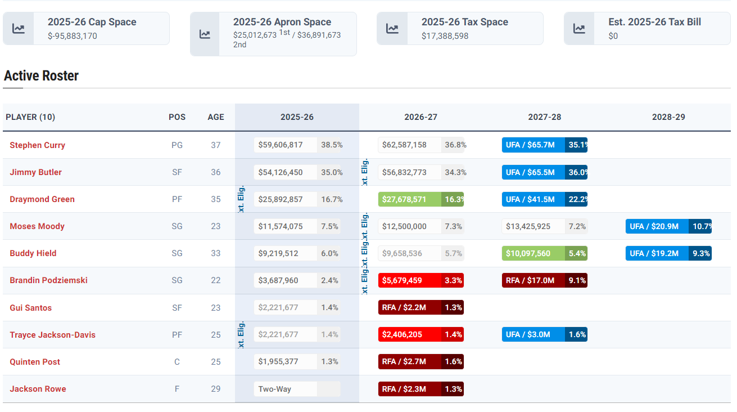Click the 2028-29 column header
737x412 pixels.
tap(668, 117)
